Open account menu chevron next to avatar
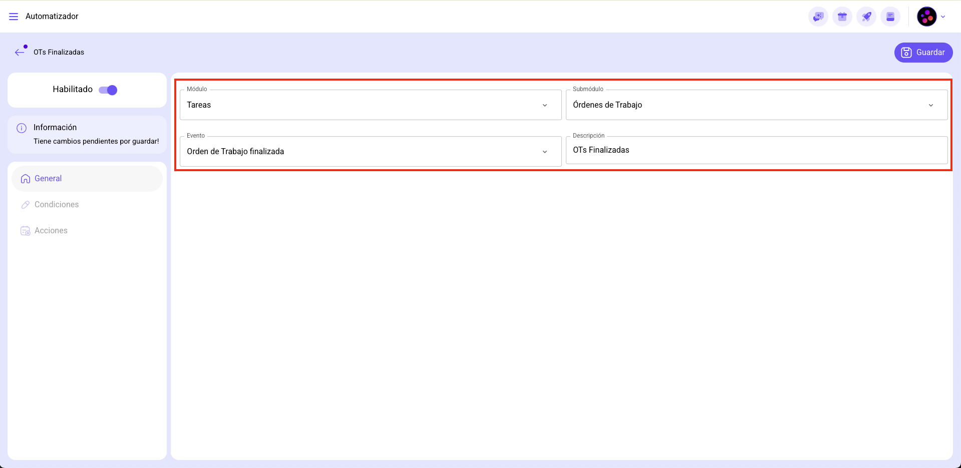The height and width of the screenshot is (468, 961). [943, 17]
